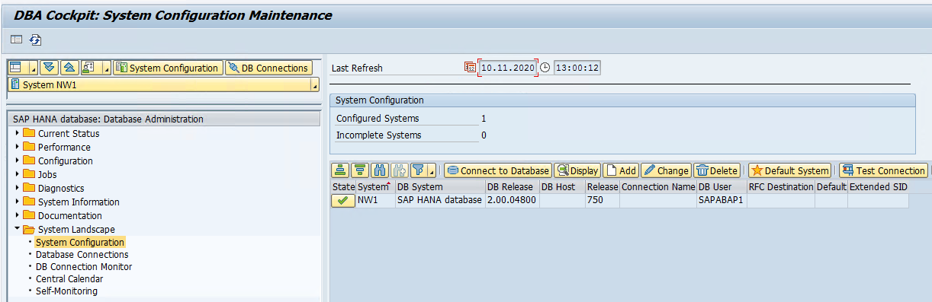The width and height of the screenshot is (932, 302).
Task: Click the System Configuration toolbar button
Action: 168,68
